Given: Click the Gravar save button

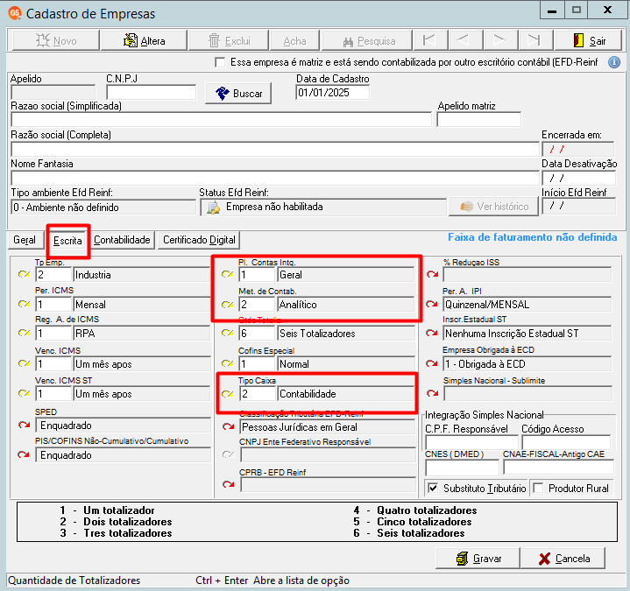Looking at the screenshot, I should pyautogui.click(x=478, y=559).
